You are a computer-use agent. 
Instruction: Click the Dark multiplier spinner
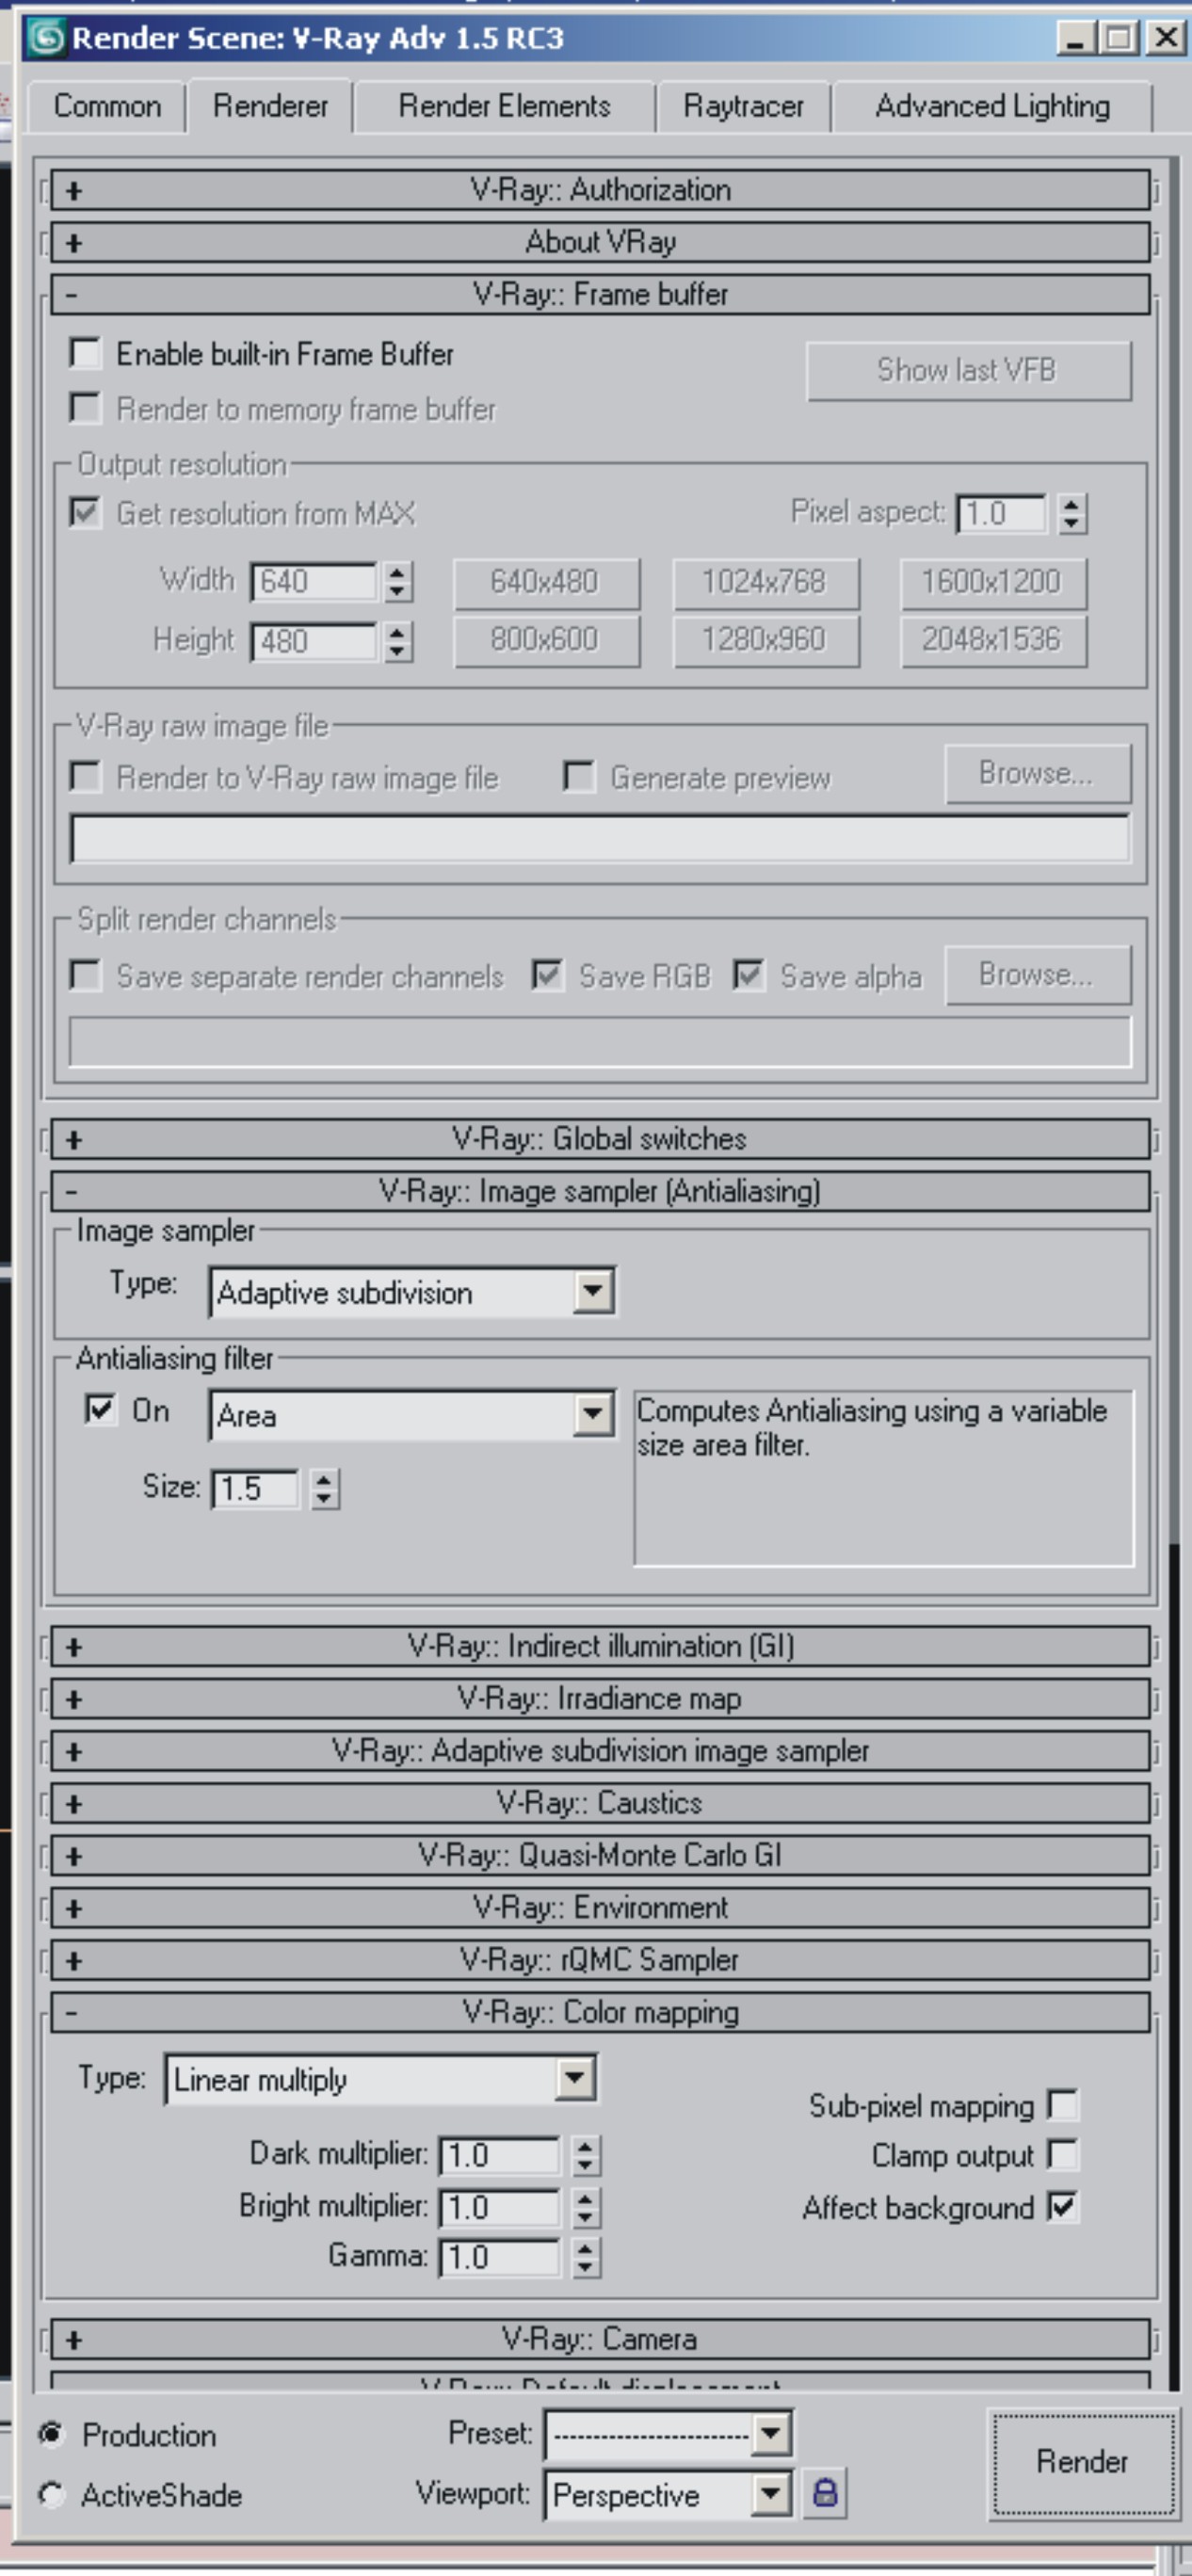click(x=586, y=2154)
